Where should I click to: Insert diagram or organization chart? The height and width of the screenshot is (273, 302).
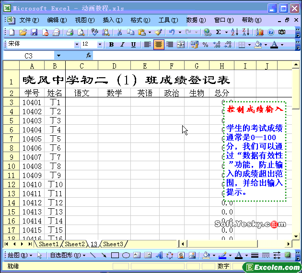170,255
